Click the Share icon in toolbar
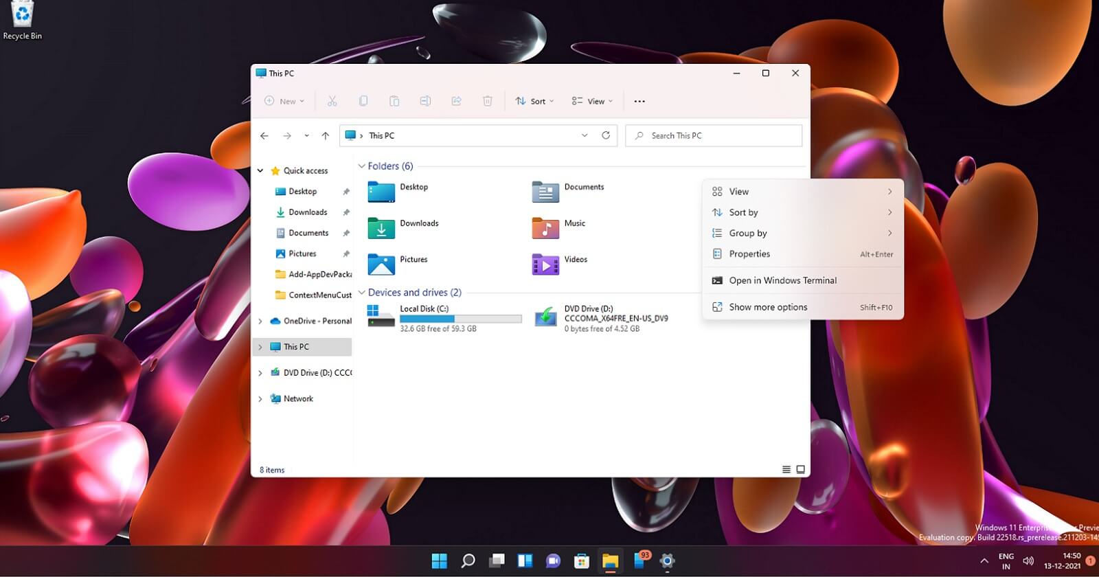Screen dimensions: 1099x577 [x=456, y=101]
